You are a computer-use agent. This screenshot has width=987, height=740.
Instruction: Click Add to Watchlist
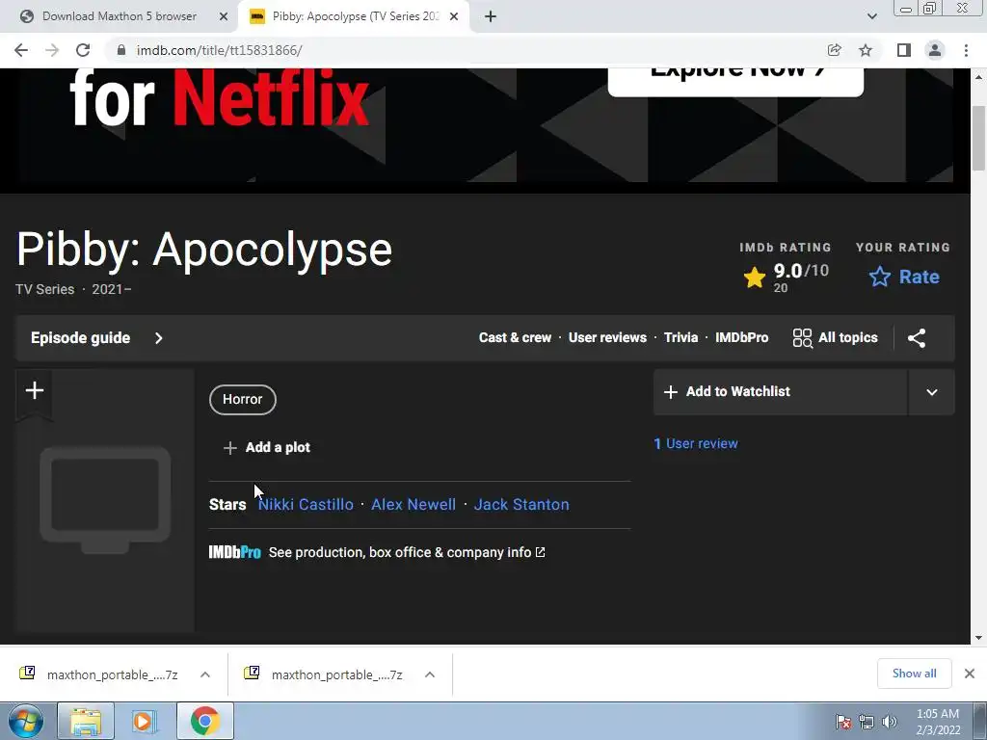coord(781,391)
